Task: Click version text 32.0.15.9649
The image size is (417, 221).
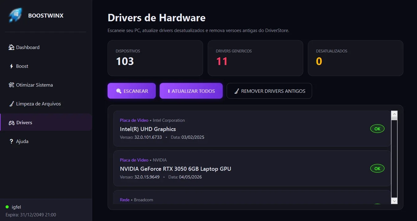Action: [x=147, y=177]
